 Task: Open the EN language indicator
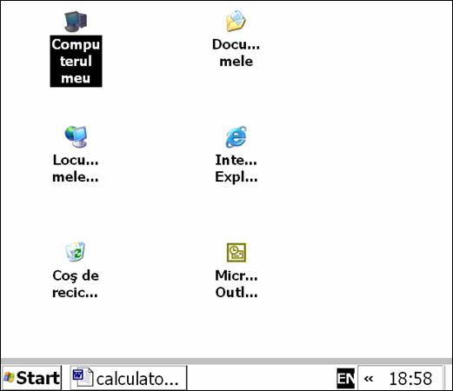[345, 378]
